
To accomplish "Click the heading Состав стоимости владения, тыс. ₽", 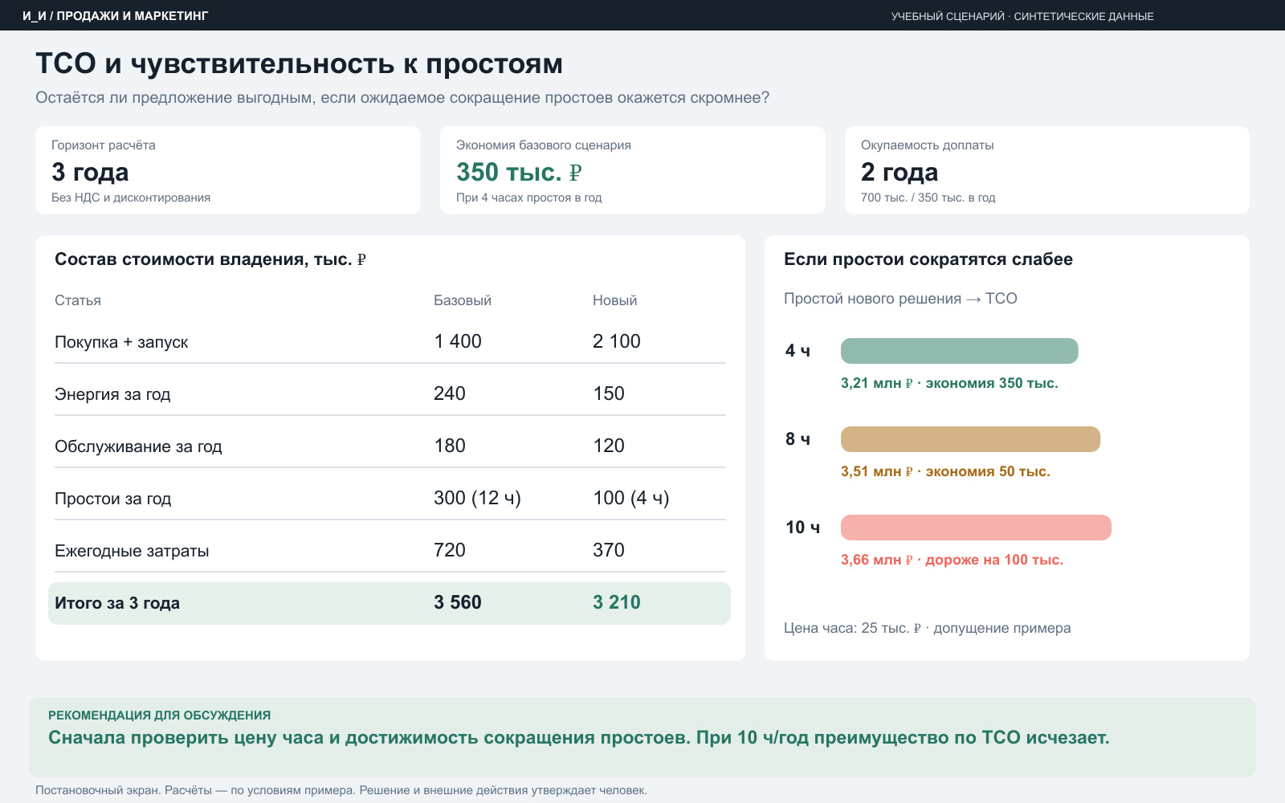I will (x=210, y=259).
